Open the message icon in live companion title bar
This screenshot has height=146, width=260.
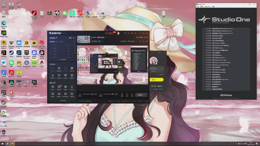(x=125, y=33)
